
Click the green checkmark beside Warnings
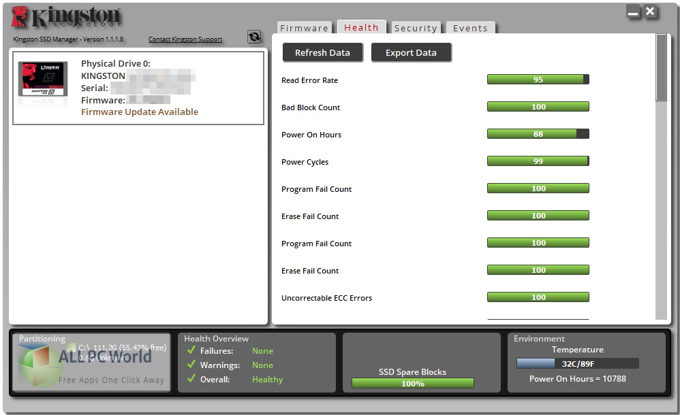[x=191, y=365]
